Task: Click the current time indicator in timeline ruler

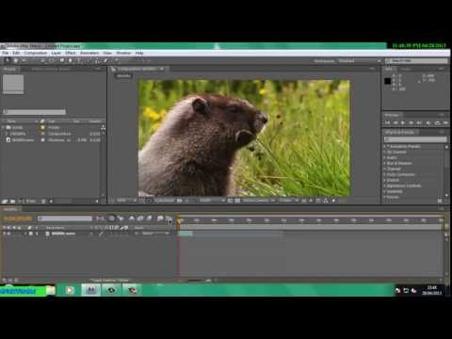Action: click(x=179, y=220)
